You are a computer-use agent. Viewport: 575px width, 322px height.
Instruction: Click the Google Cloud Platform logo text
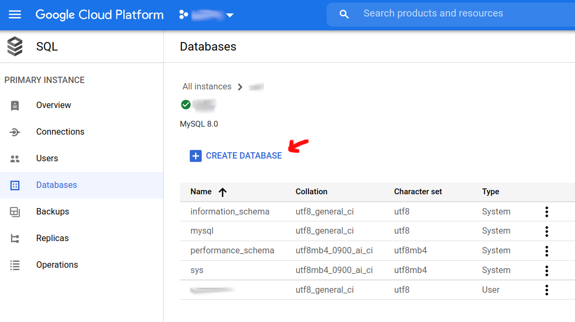tap(99, 15)
